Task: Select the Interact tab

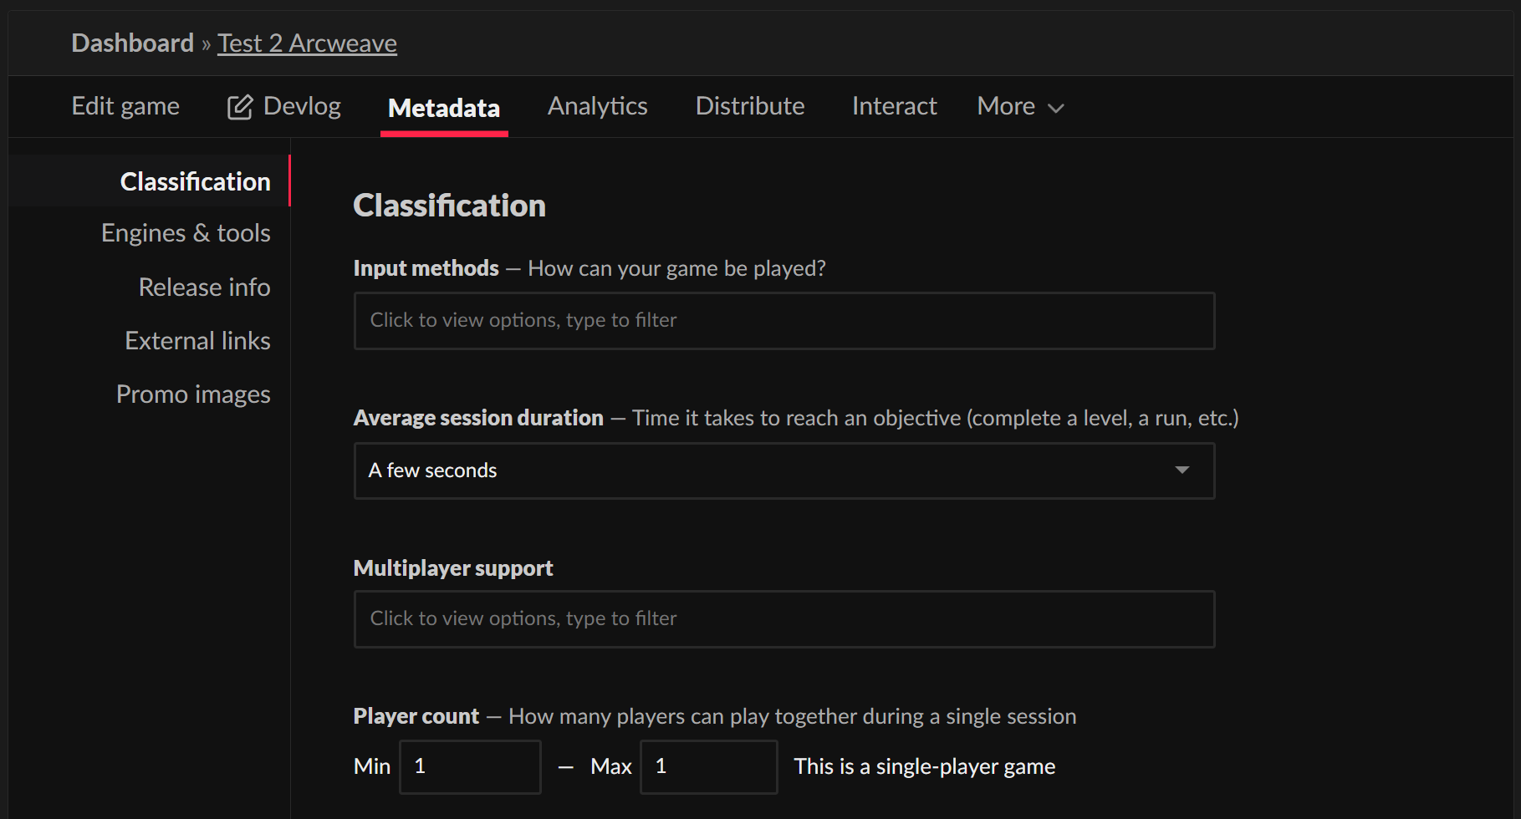Action: 894,106
